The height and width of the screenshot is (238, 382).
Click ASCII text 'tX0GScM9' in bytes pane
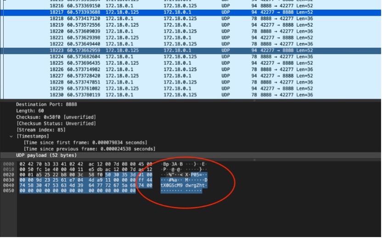coord(171,185)
